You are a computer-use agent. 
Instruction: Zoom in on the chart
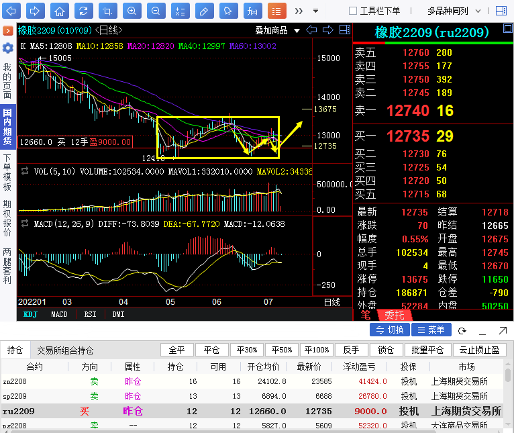pos(132,11)
